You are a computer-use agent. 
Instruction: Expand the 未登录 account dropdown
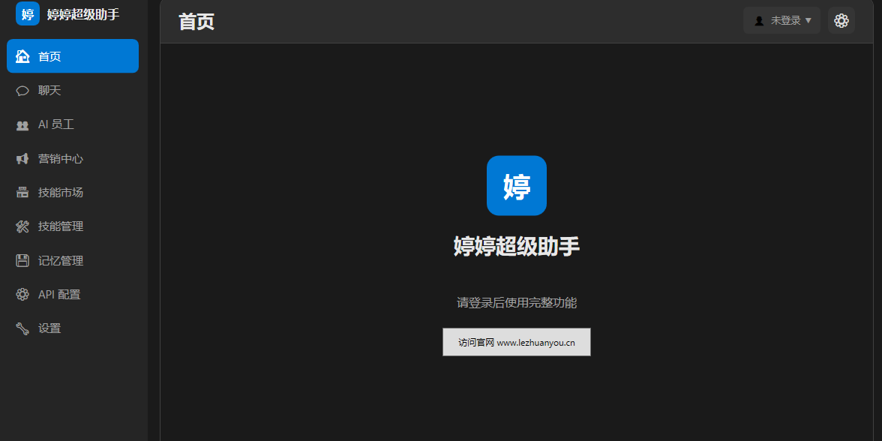point(781,21)
